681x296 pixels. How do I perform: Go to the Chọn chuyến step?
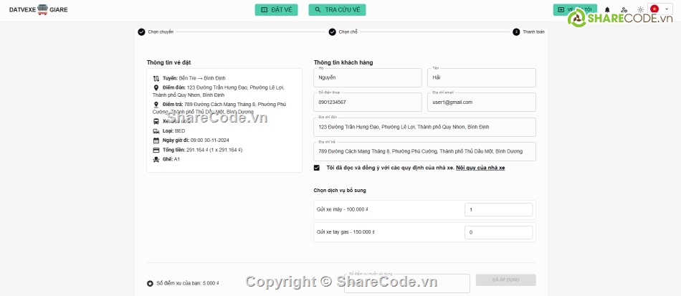pyautogui.click(x=156, y=32)
